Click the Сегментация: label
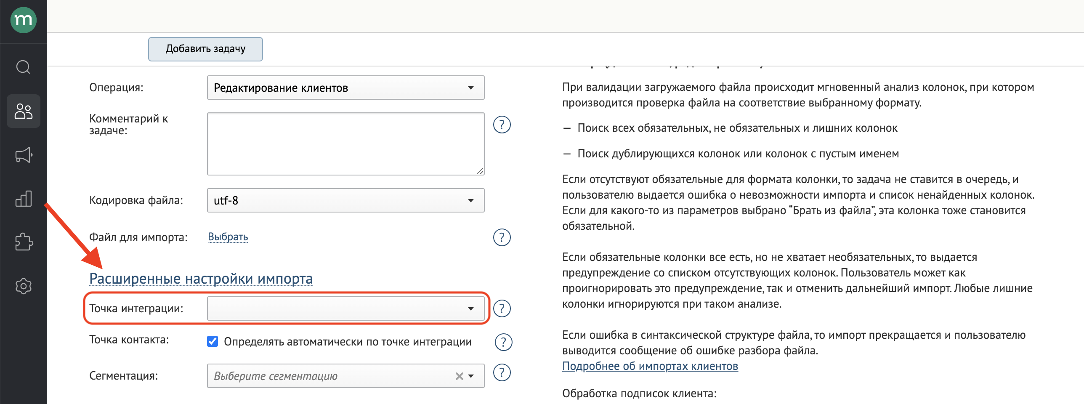Image resolution: width=1084 pixels, height=404 pixels. coord(123,376)
